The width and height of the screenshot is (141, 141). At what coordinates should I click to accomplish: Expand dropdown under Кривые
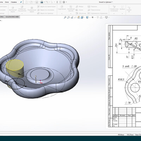(122, 13)
